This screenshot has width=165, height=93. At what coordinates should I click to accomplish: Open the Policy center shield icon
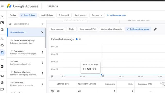coord(2,66)
